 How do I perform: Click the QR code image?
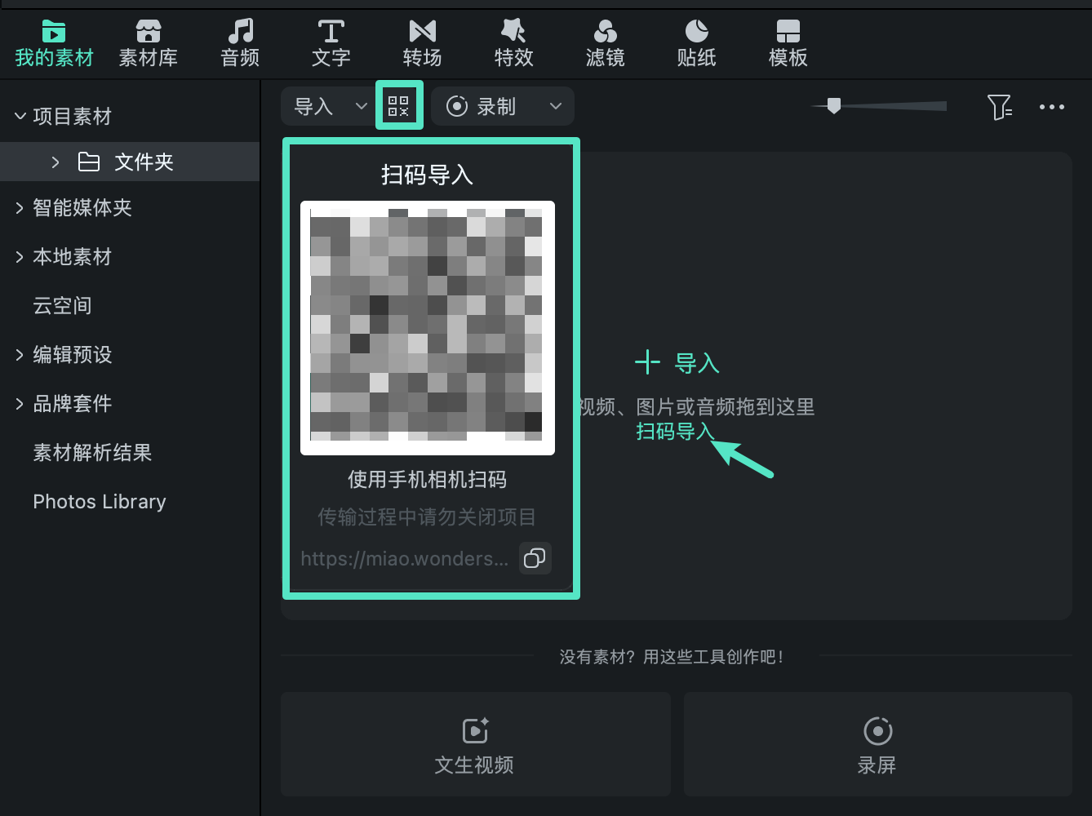tap(428, 328)
